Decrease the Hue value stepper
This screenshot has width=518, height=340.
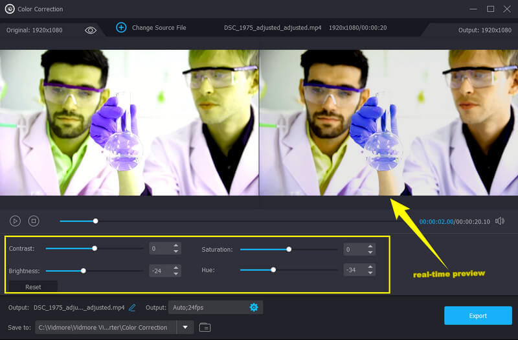click(x=370, y=273)
